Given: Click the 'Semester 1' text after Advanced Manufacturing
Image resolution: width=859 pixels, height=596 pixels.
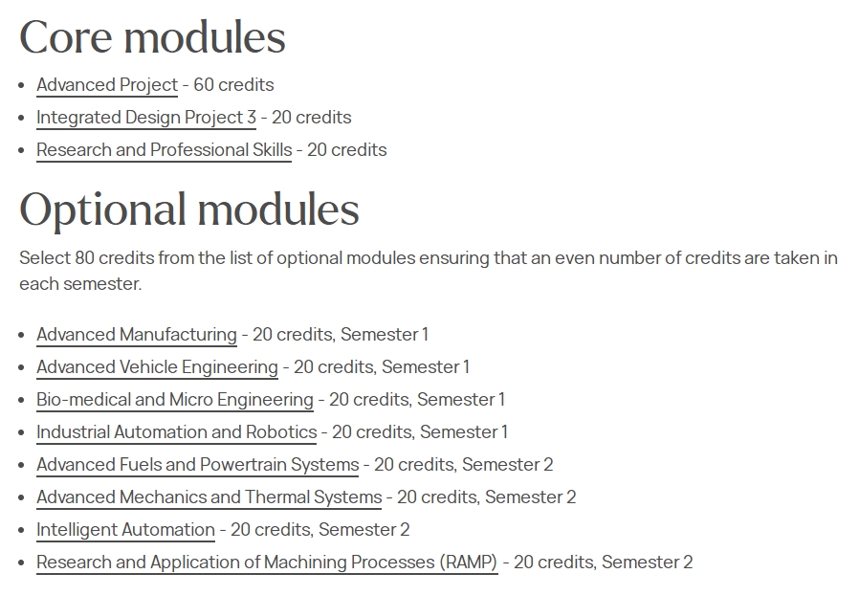Looking at the screenshot, I should 384,334.
